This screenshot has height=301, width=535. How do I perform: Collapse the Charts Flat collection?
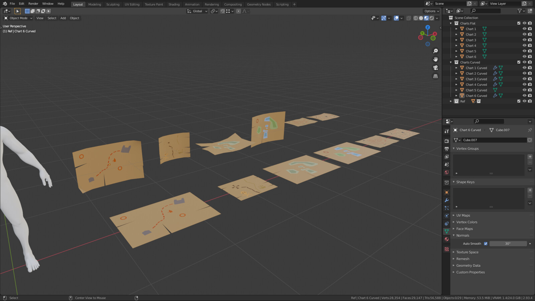[x=451, y=23]
